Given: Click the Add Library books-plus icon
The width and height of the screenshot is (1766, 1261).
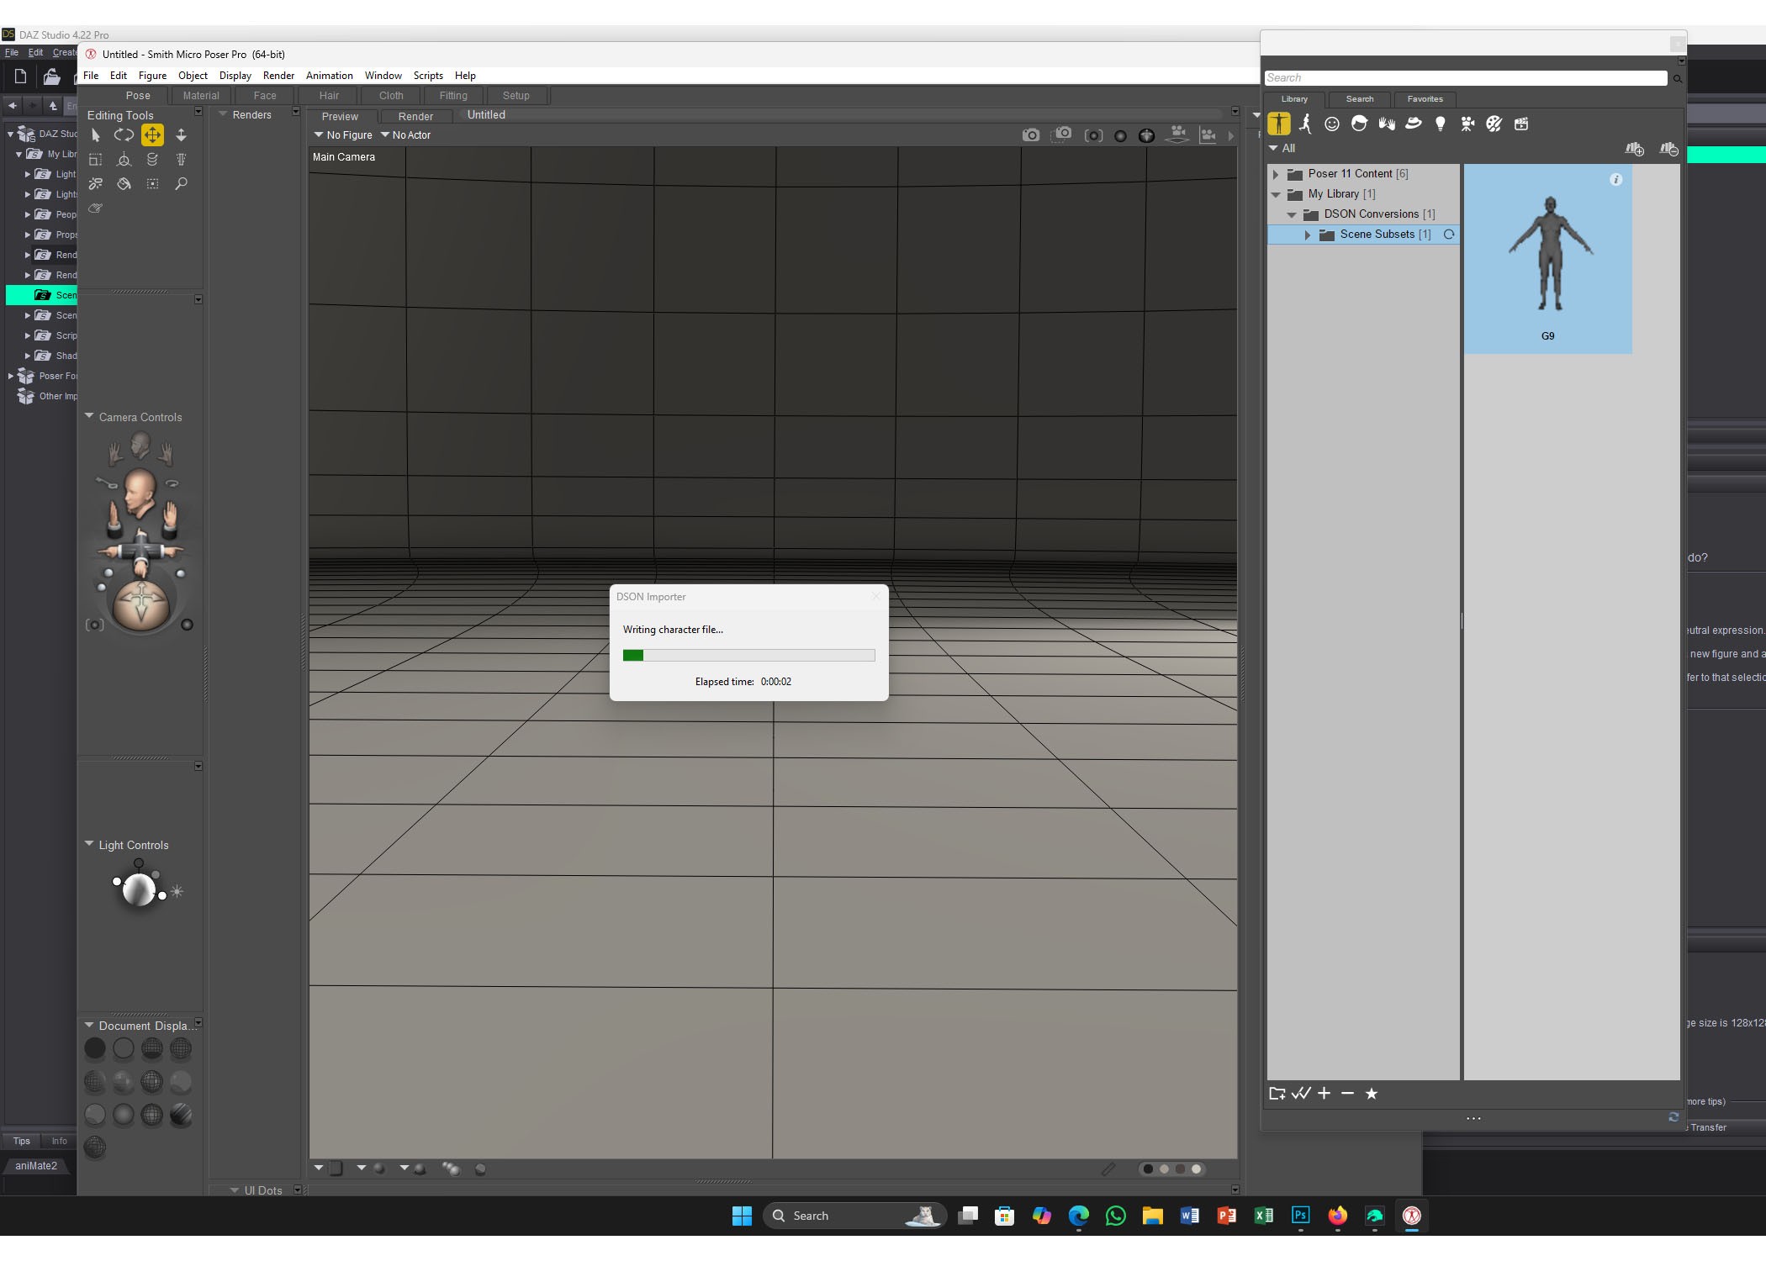Looking at the screenshot, I should pyautogui.click(x=1635, y=149).
